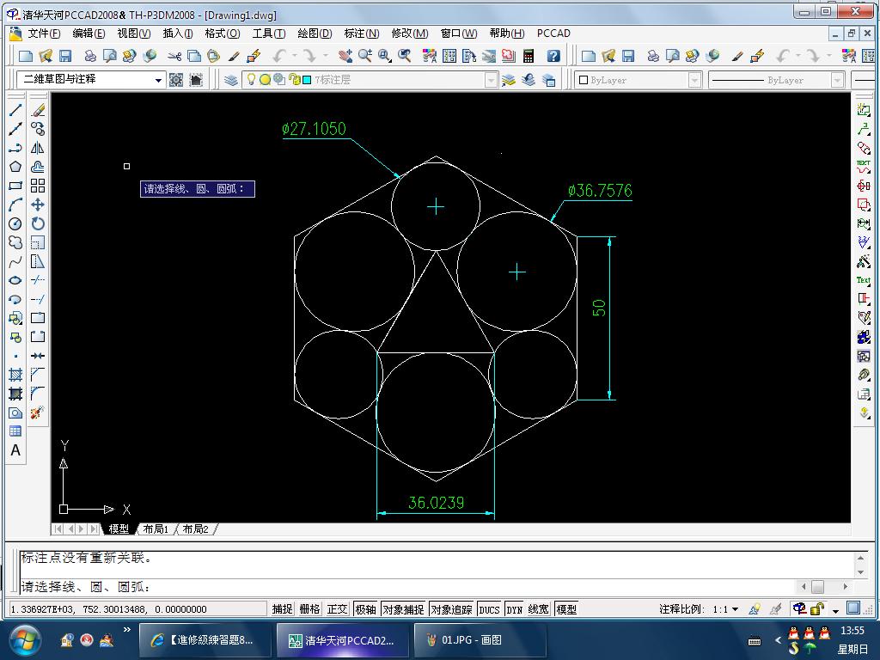Open the PCCAD menu
This screenshot has height=660, width=880.
553,34
